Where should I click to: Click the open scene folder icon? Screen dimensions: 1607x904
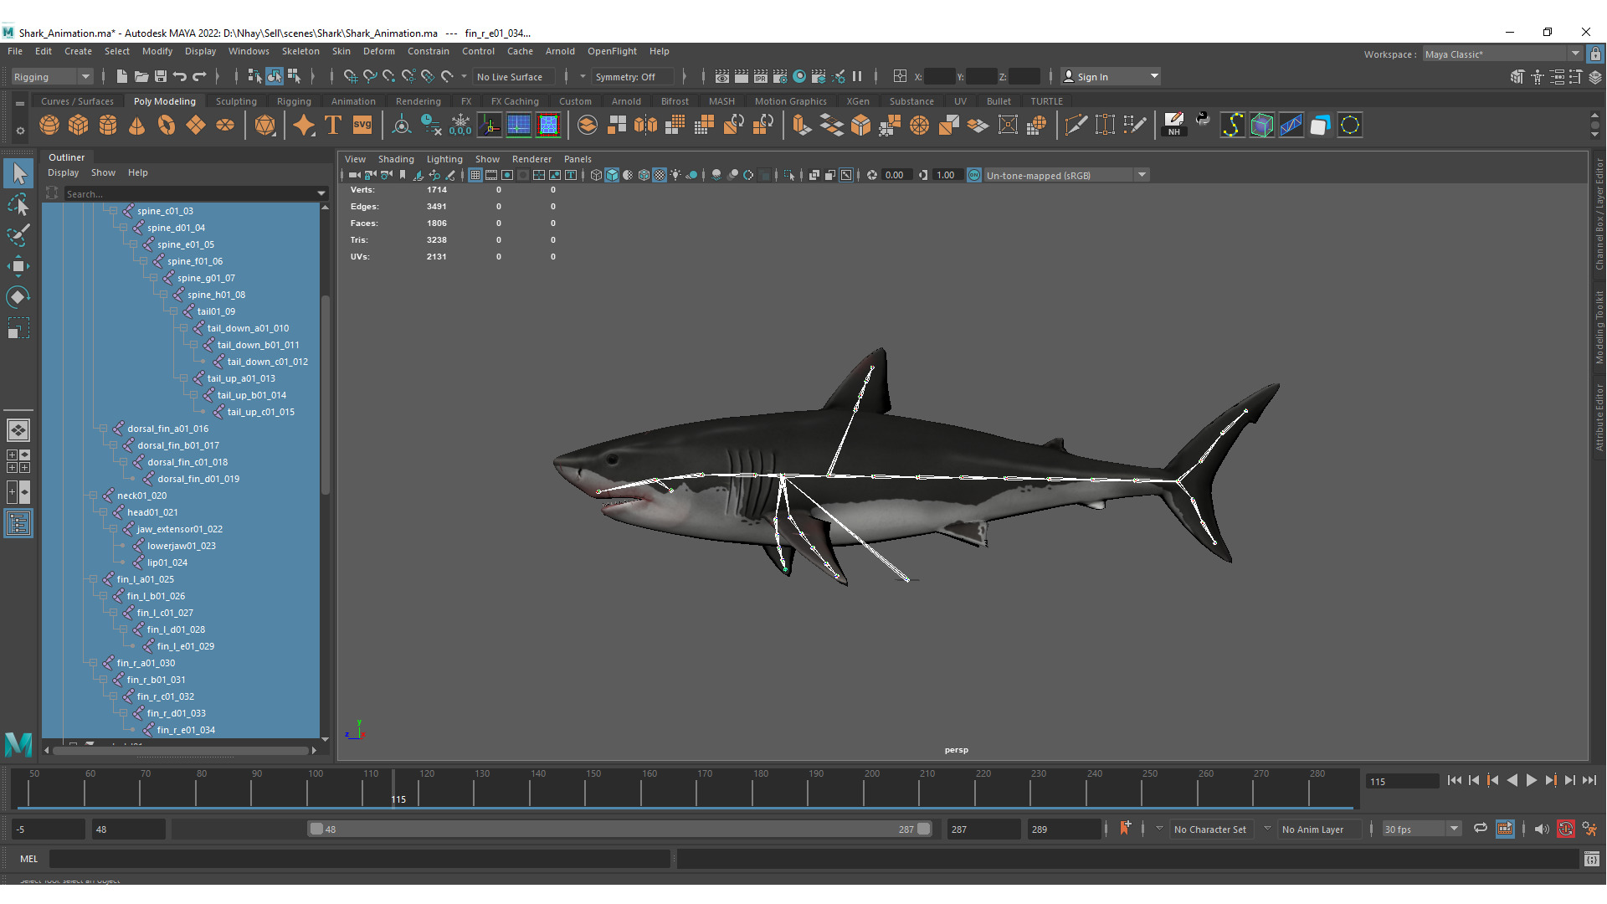(x=141, y=76)
